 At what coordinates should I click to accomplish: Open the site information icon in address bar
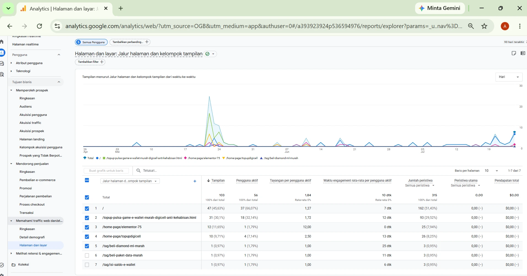(x=57, y=26)
